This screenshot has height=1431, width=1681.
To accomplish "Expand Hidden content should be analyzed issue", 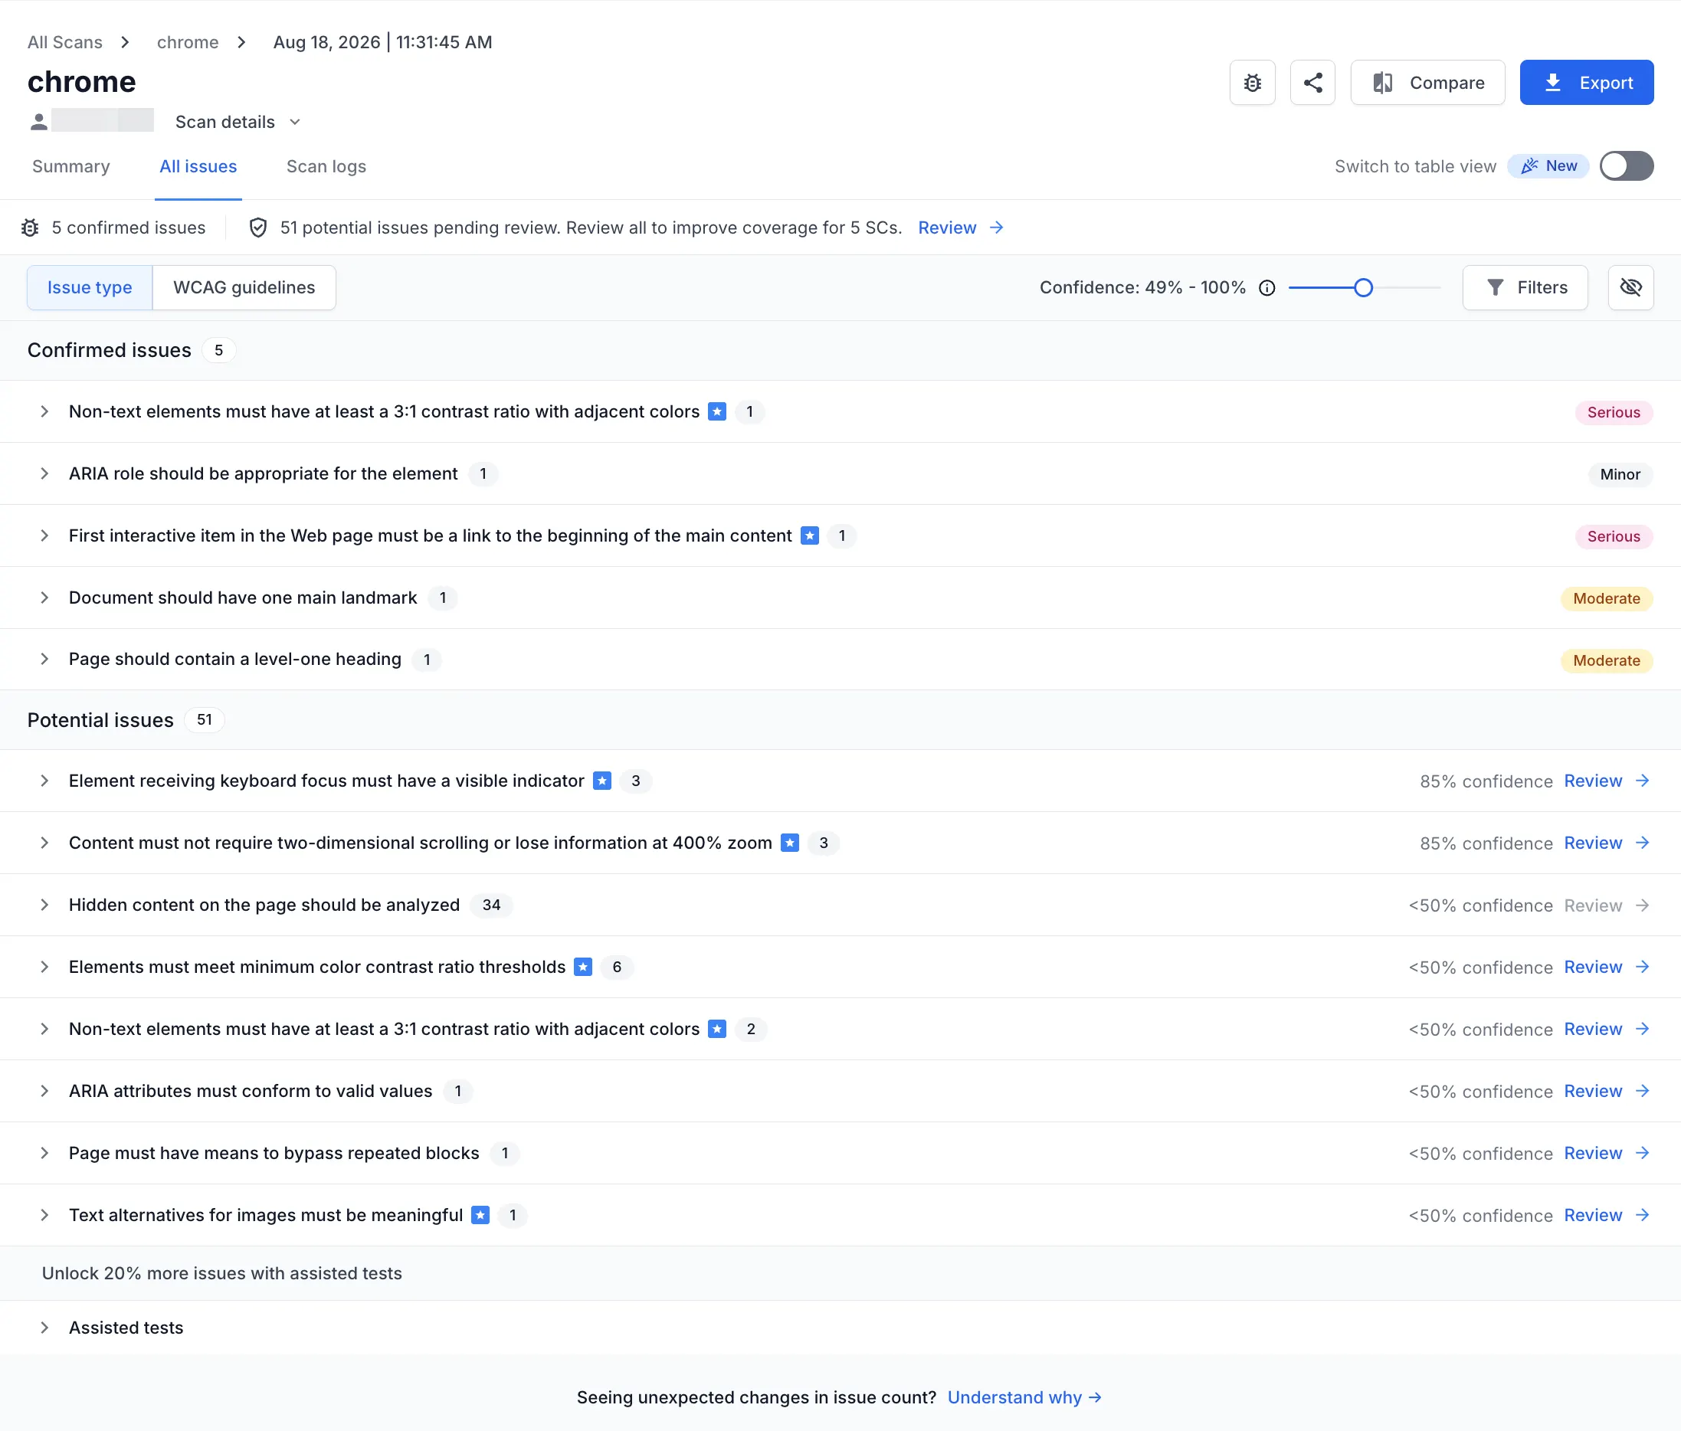I will click(44, 905).
